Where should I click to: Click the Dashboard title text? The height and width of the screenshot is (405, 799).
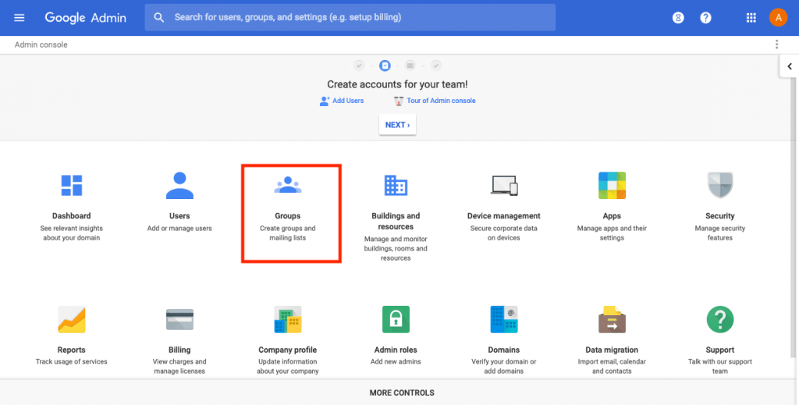click(71, 216)
